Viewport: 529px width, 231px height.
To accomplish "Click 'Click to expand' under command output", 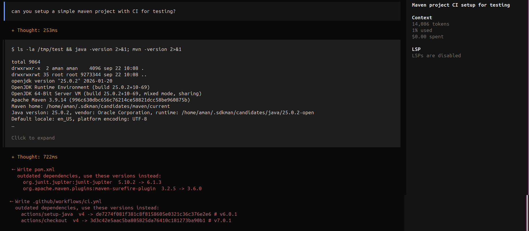I will click(33, 138).
